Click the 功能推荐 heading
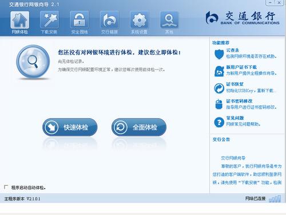 pos(221,43)
